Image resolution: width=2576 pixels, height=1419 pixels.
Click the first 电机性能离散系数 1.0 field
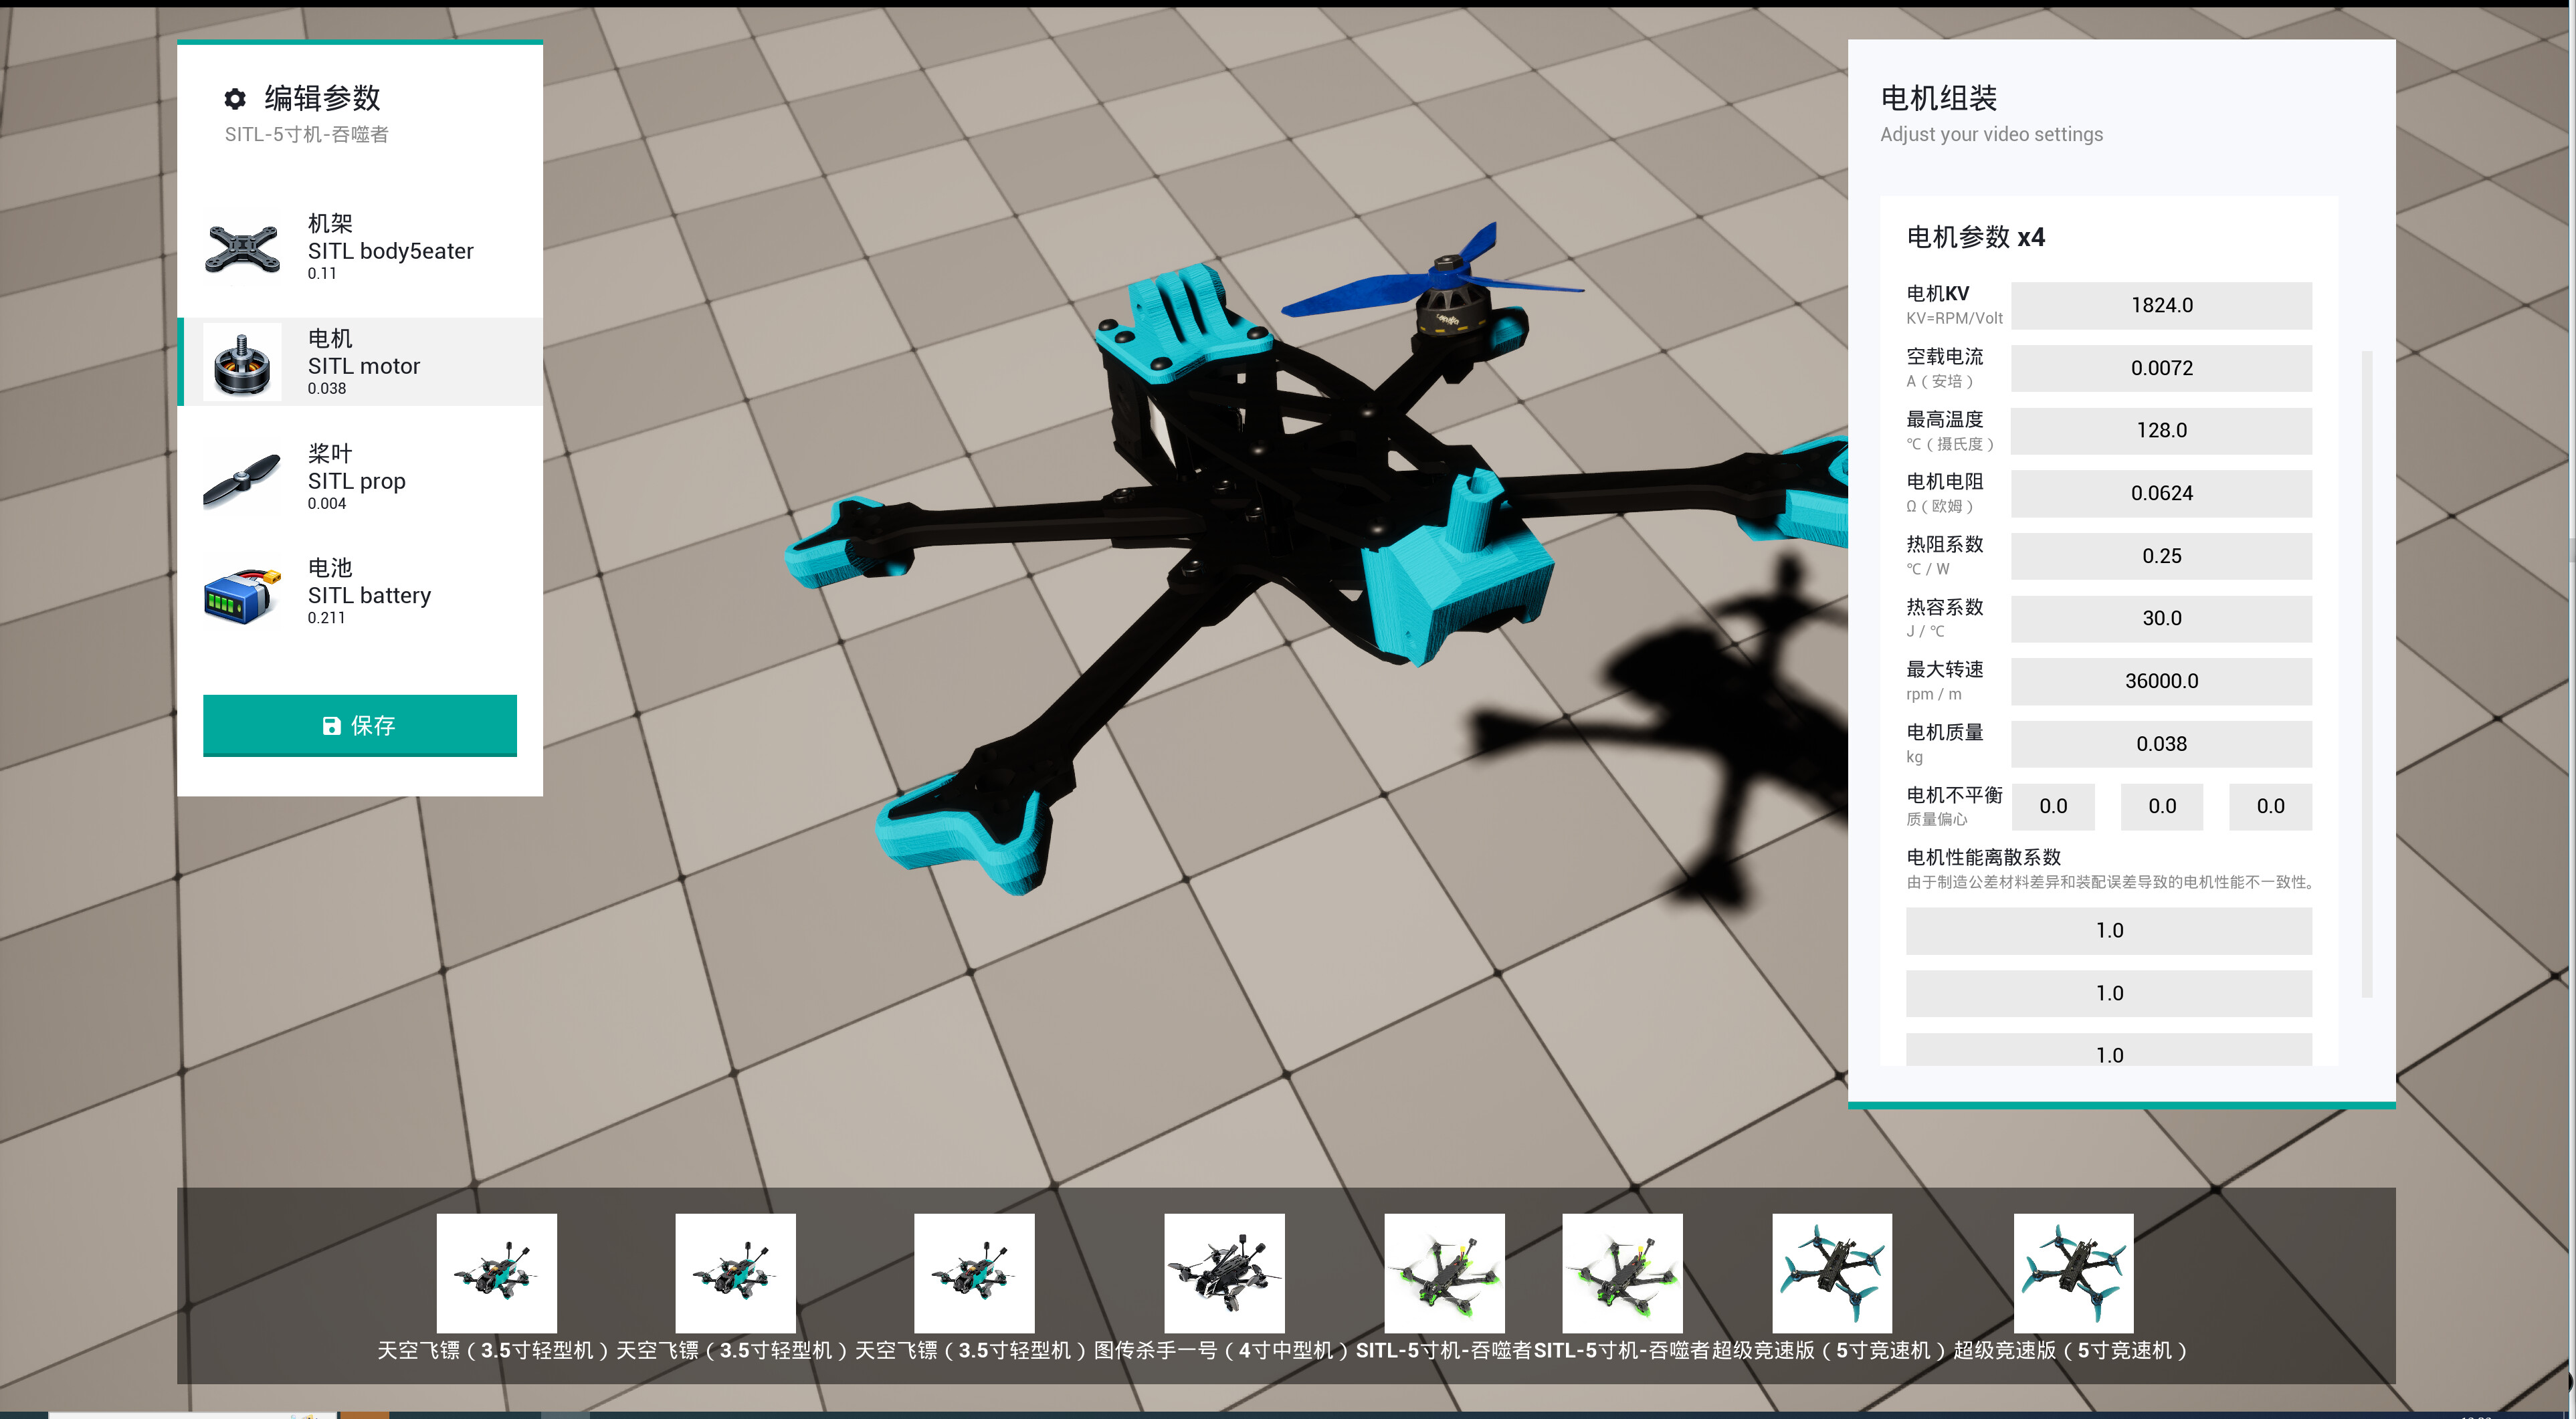2109,931
